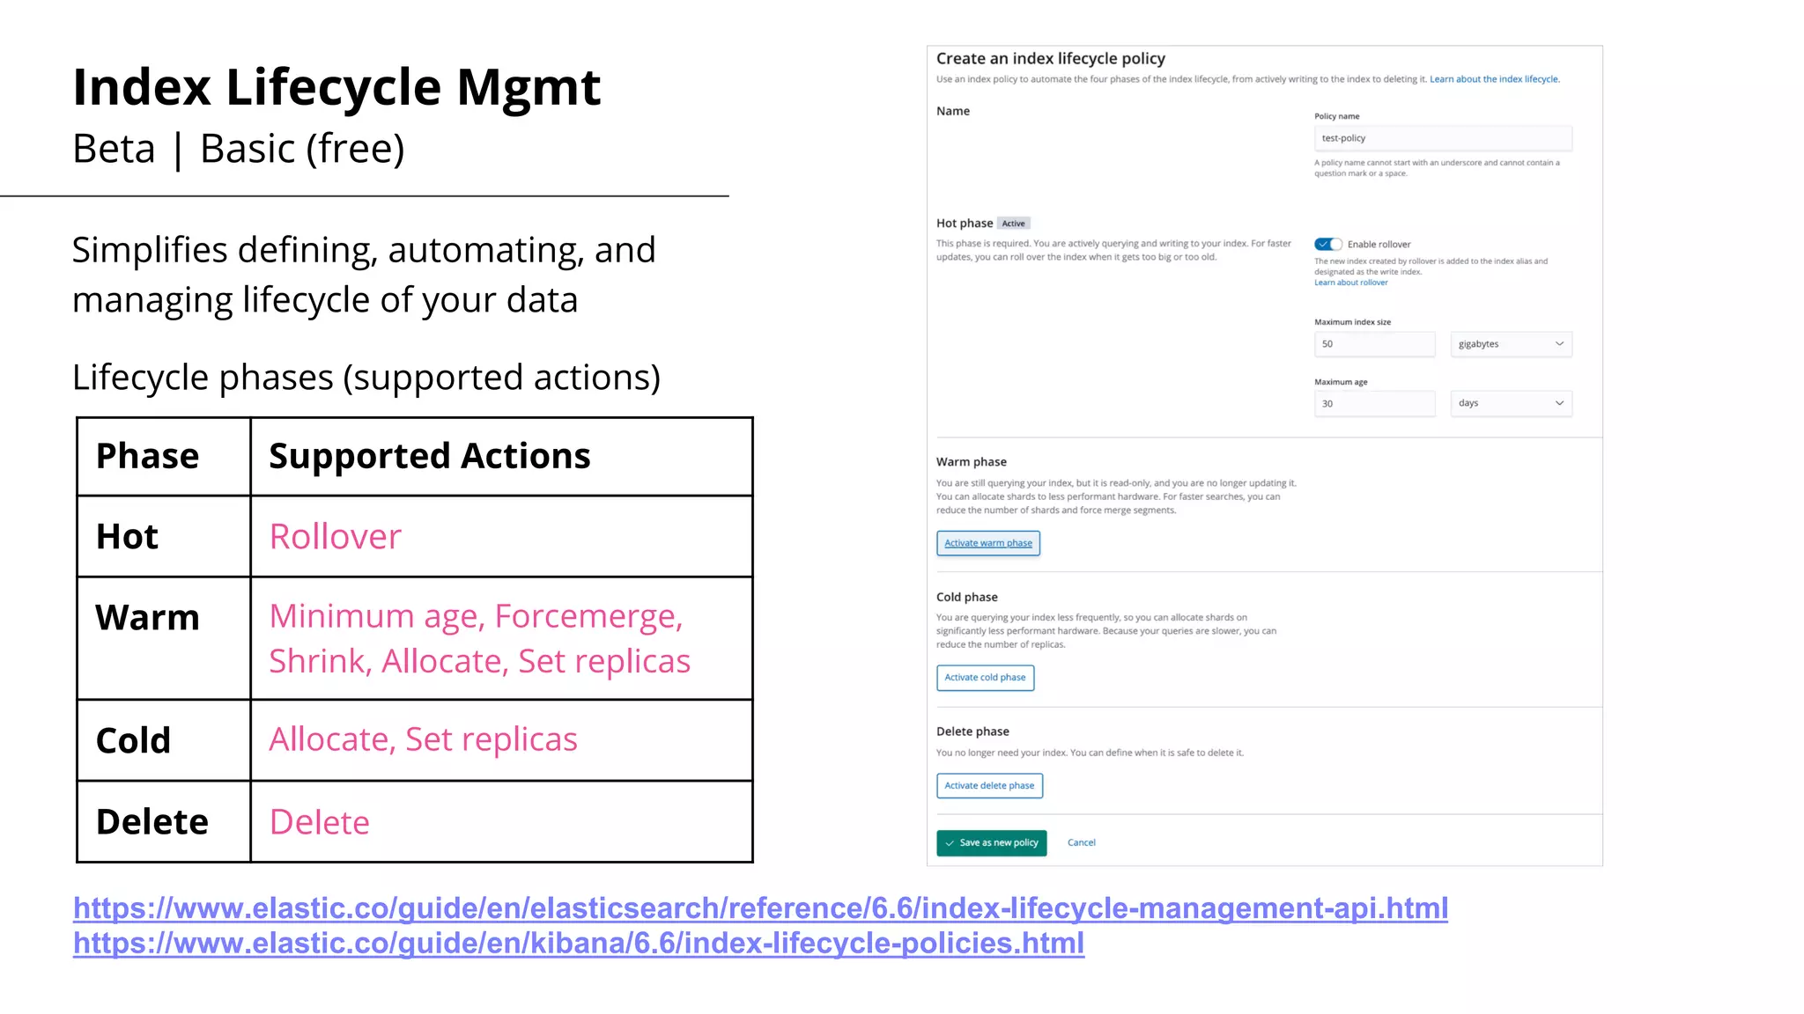Click 'Minimum age, Forcemerge' actions cell

pos(501,638)
